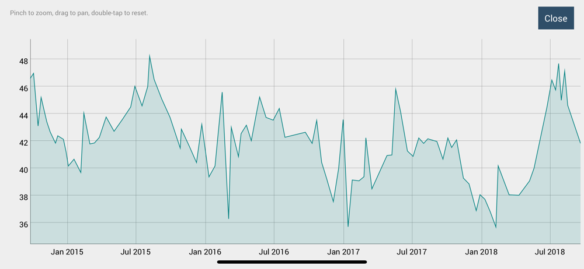Image resolution: width=584 pixels, height=269 pixels.
Task: Select the Jul 2017 axis label
Action: pyautogui.click(x=412, y=252)
